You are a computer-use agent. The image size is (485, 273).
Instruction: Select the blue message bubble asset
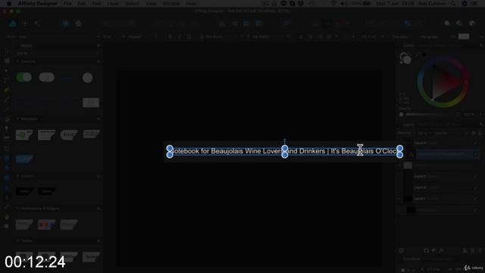pos(24,159)
